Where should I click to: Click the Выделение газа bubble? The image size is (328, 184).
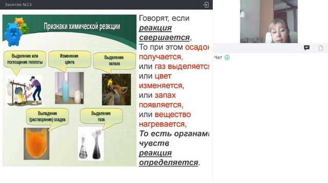click(x=101, y=117)
